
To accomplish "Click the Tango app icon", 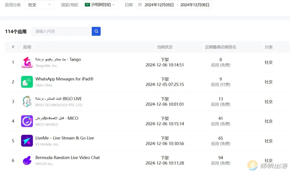I will pos(27,62).
